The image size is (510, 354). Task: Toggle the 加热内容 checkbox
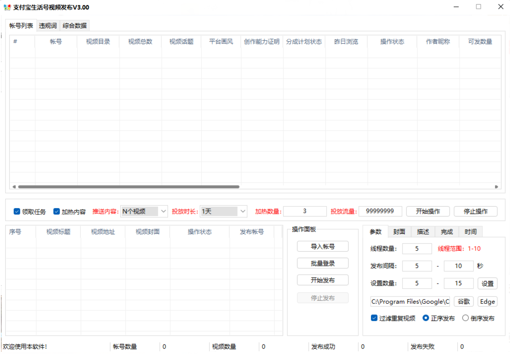click(57, 211)
